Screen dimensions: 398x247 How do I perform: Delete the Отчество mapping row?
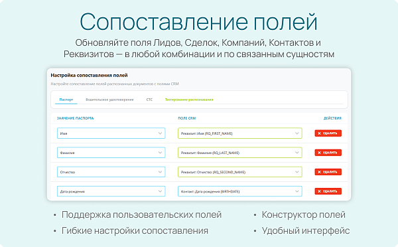328,172
